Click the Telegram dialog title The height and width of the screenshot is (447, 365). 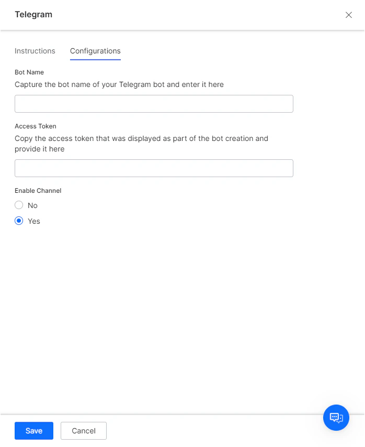(33, 15)
